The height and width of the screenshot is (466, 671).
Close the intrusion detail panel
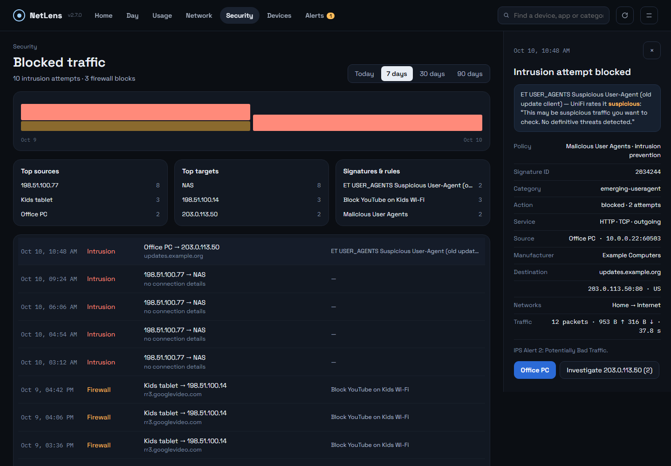click(x=652, y=50)
